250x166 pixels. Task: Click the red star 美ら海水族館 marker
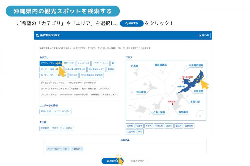click(183, 79)
